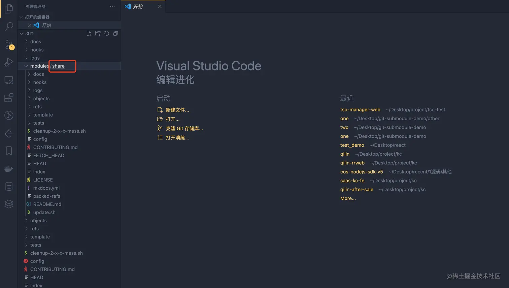
Task: Open recent project tso-manager-web
Action: click(x=360, y=109)
